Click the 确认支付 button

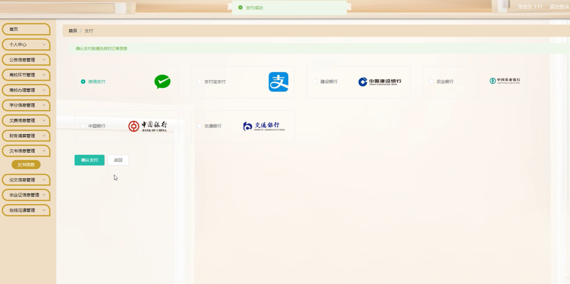90,160
